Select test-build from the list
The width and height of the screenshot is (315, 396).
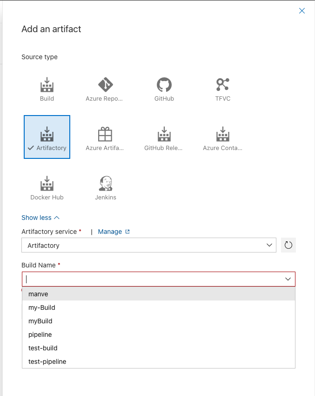159,348
